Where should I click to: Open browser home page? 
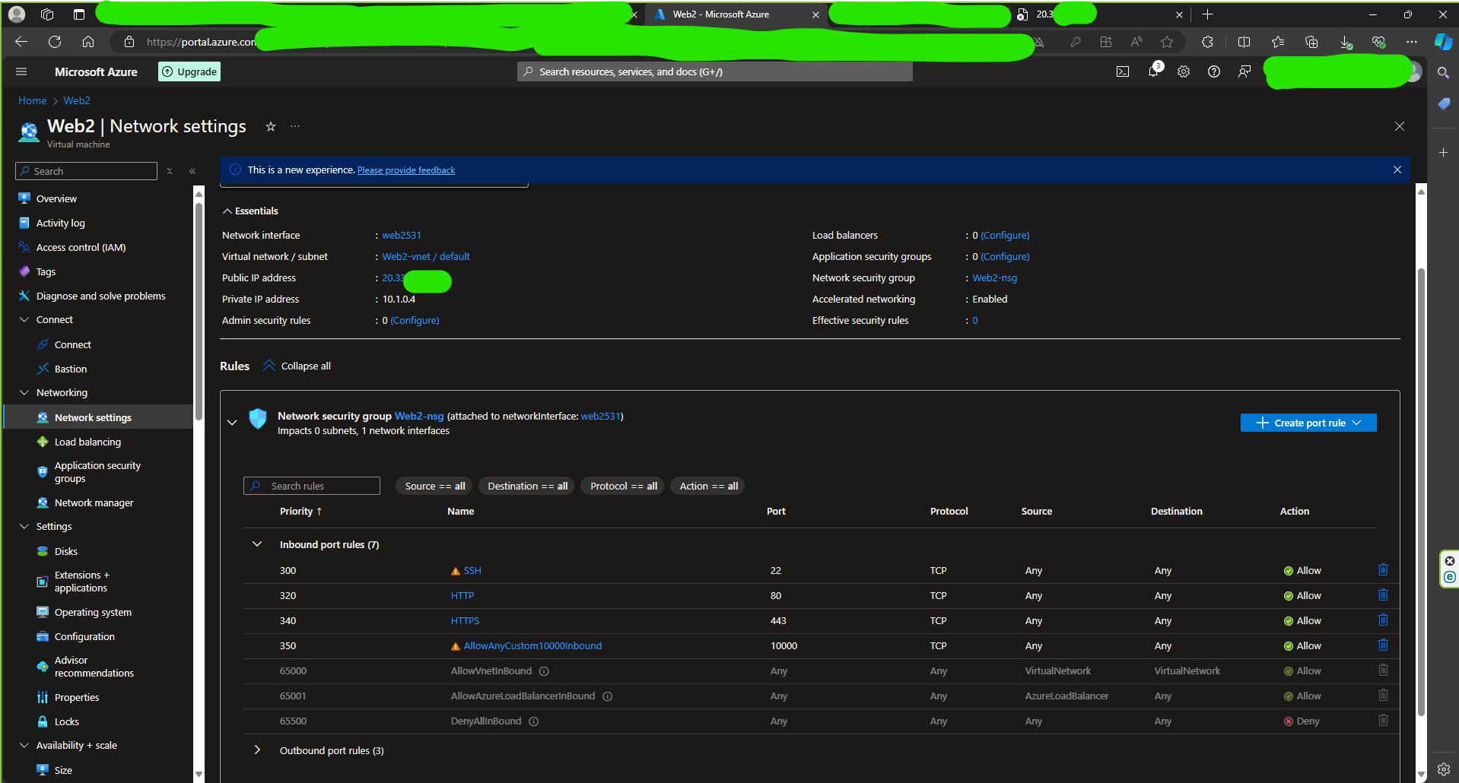click(88, 42)
